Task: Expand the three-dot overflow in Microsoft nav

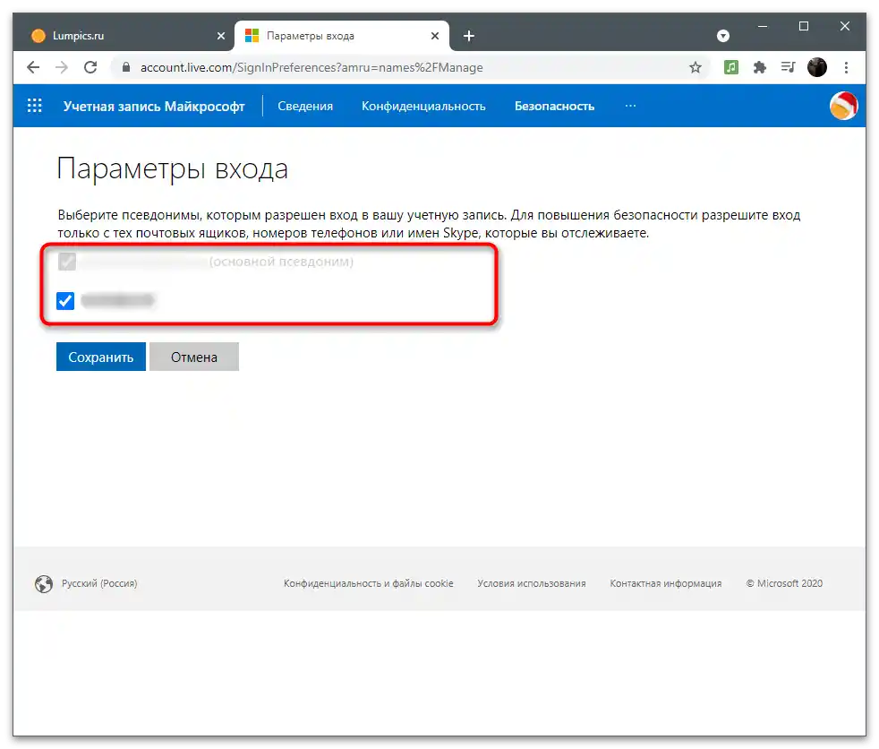Action: tap(630, 106)
